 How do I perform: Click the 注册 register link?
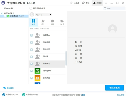(x=83, y=95)
